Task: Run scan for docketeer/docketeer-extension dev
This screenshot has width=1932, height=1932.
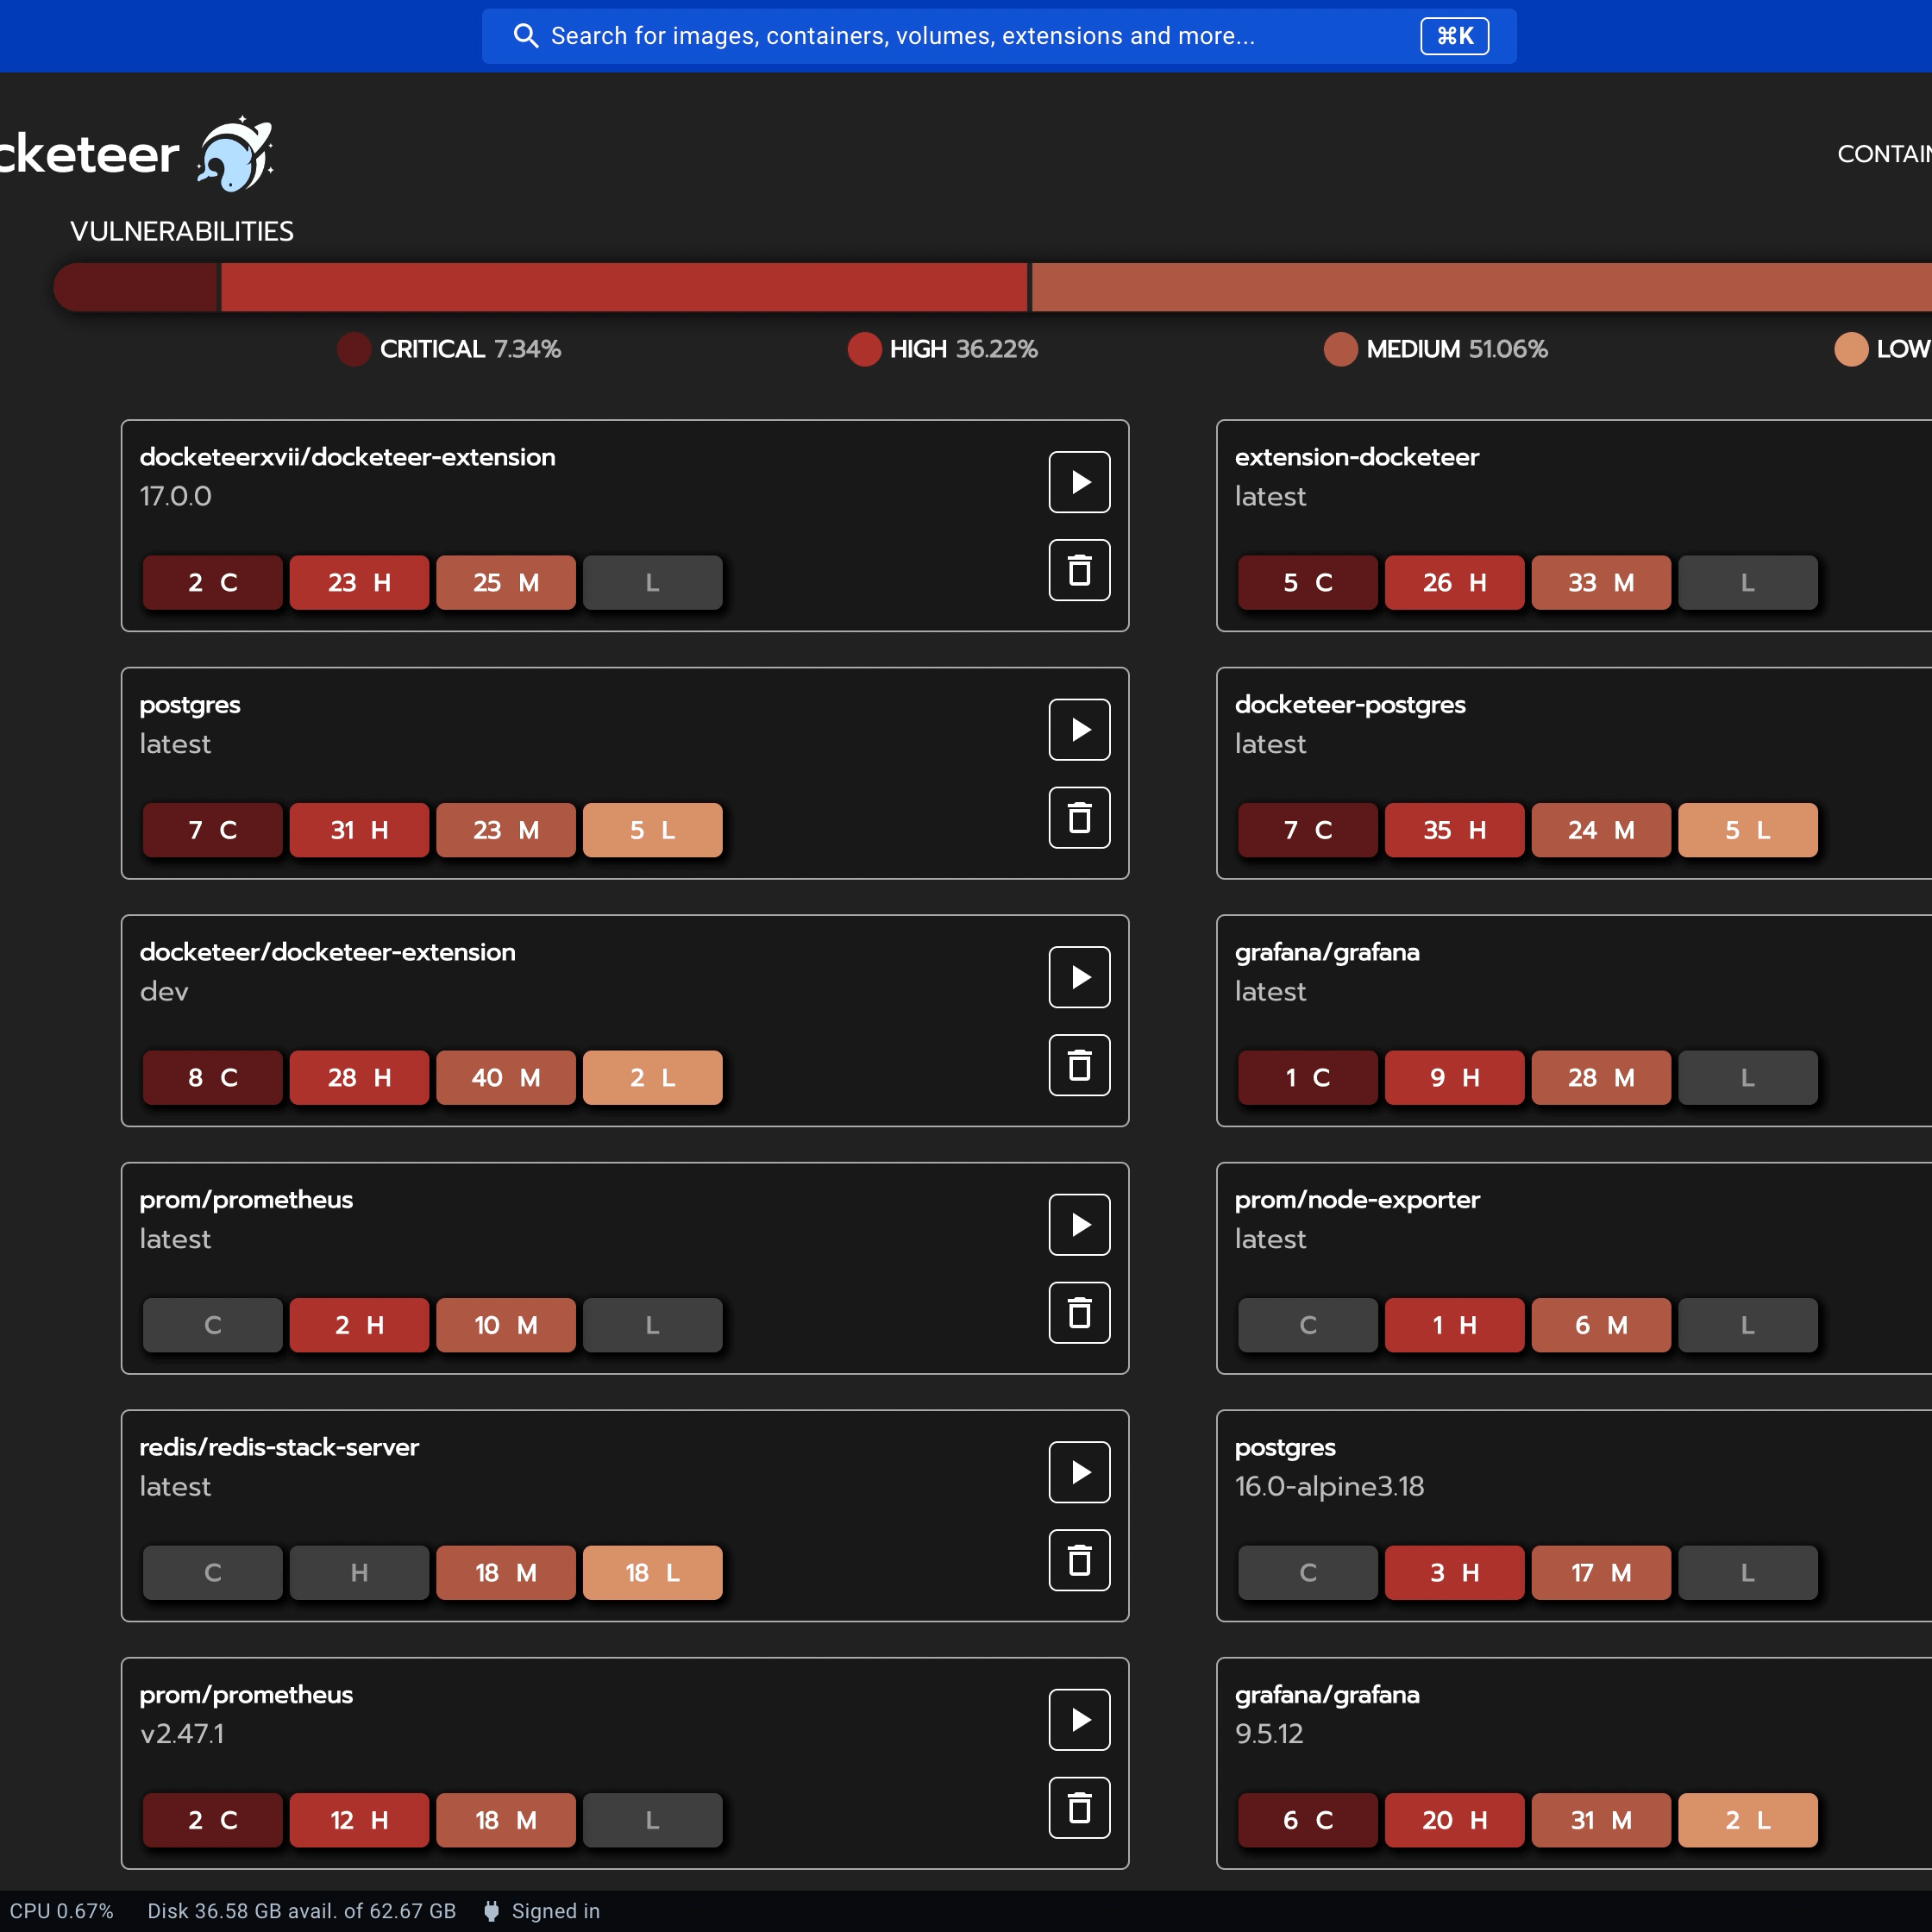Action: pyautogui.click(x=1079, y=977)
